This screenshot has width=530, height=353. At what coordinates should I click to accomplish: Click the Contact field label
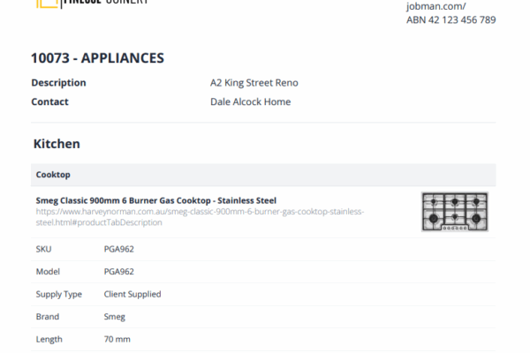49,102
